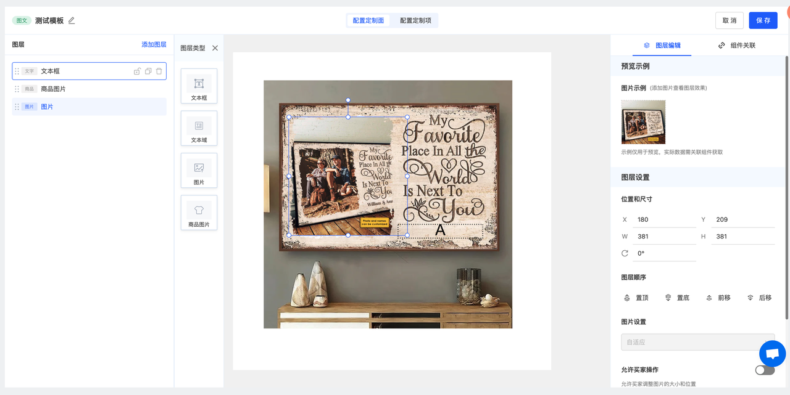Click the 保存 button
Screen dimensions: 790x395
(x=763, y=20)
